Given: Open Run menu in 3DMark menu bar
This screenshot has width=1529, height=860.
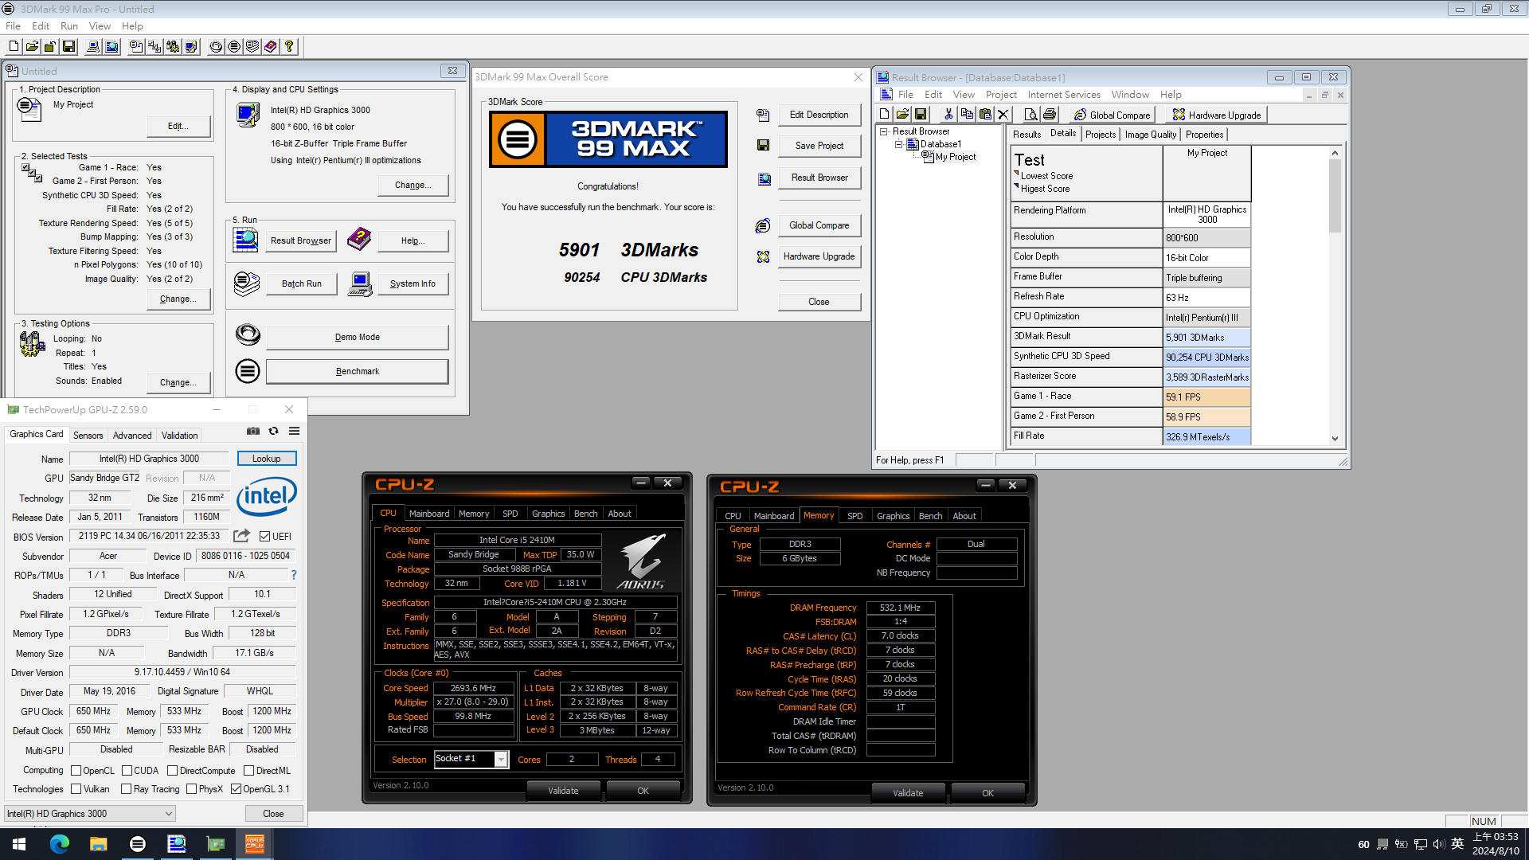Looking at the screenshot, I should 69,26.
